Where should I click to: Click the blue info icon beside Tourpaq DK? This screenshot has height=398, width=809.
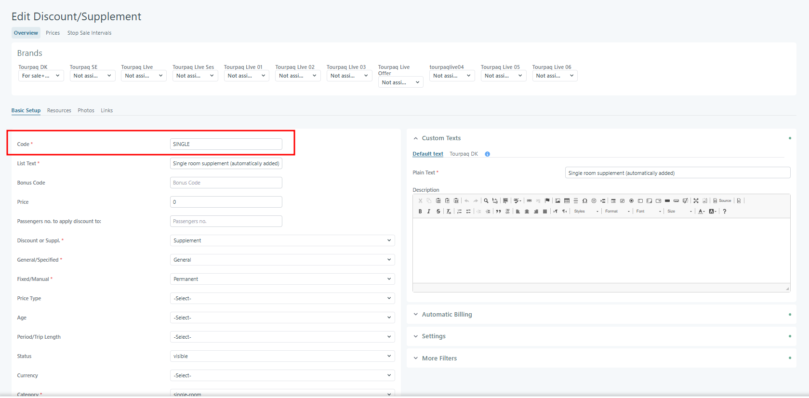[x=487, y=154]
